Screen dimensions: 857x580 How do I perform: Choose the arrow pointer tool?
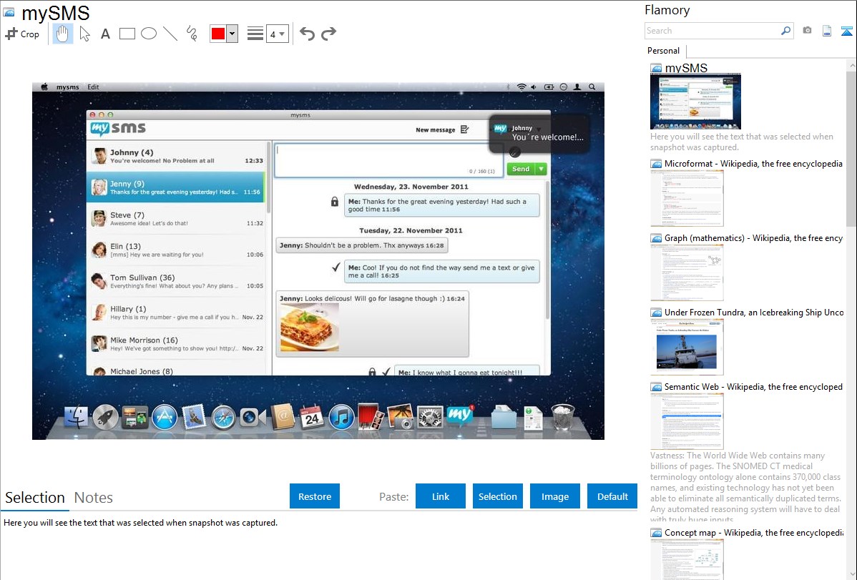pyautogui.click(x=84, y=34)
